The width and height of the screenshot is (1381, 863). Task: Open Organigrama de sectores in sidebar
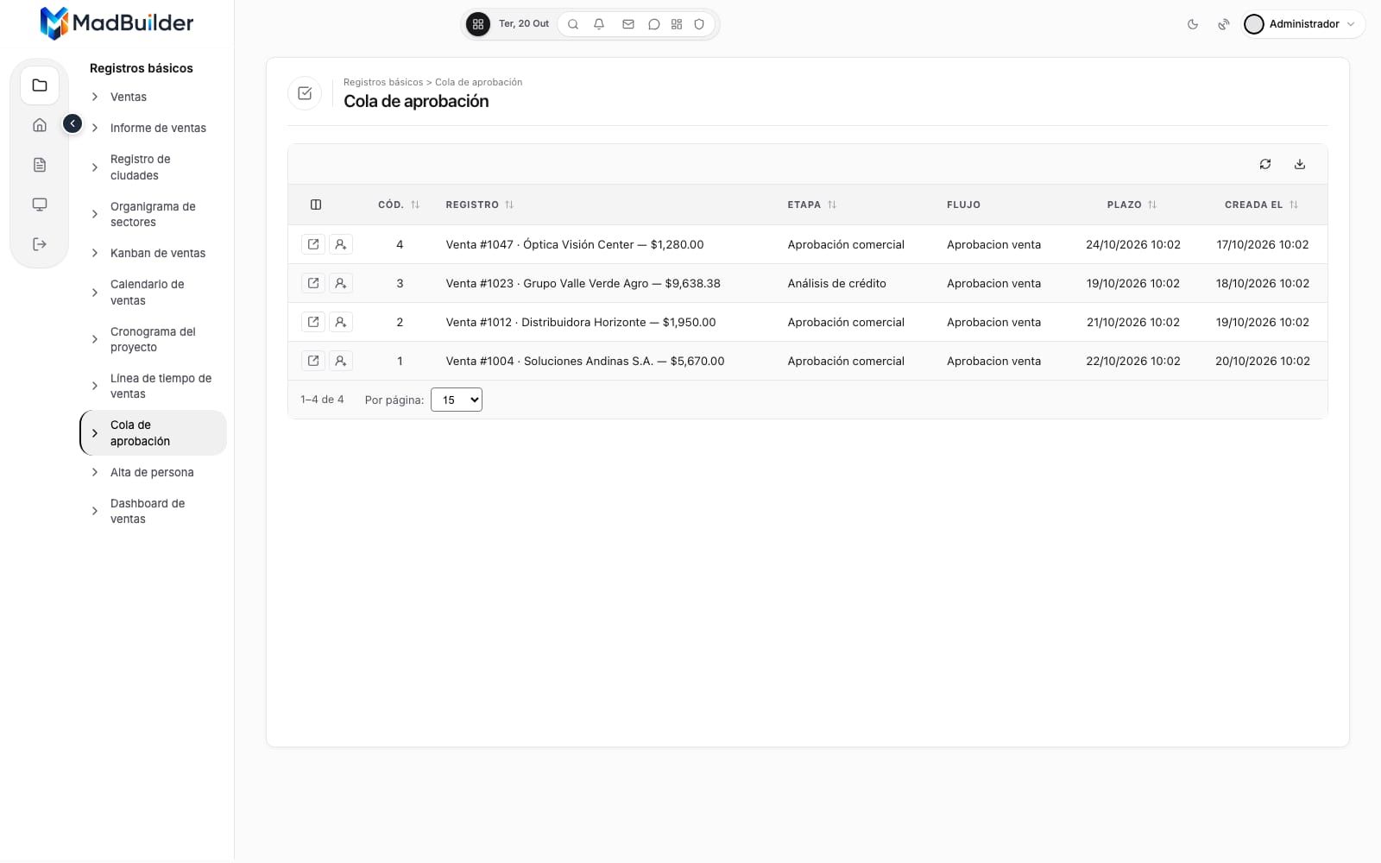[153, 214]
